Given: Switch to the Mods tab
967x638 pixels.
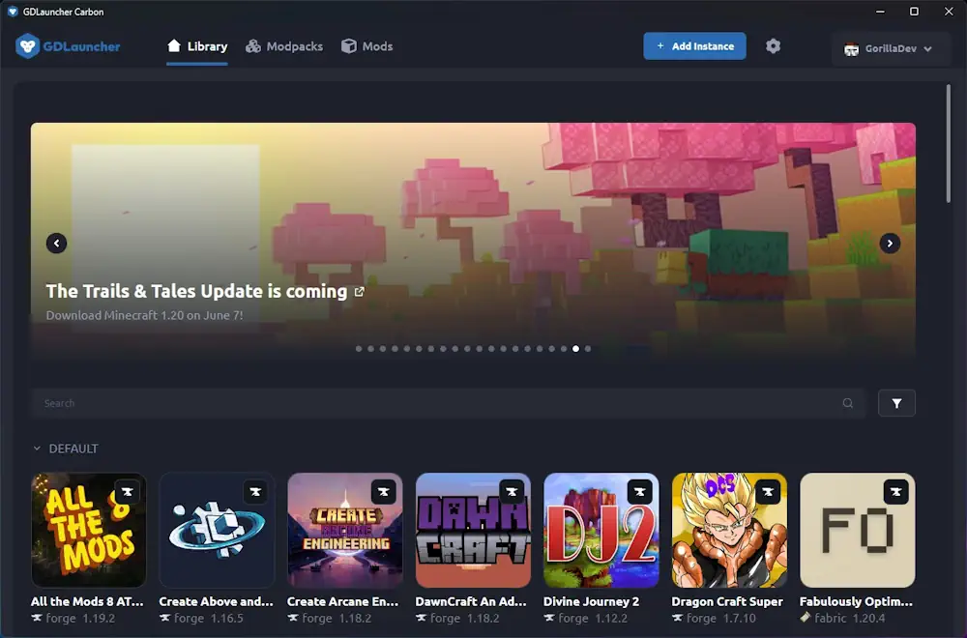Looking at the screenshot, I should pyautogui.click(x=368, y=45).
